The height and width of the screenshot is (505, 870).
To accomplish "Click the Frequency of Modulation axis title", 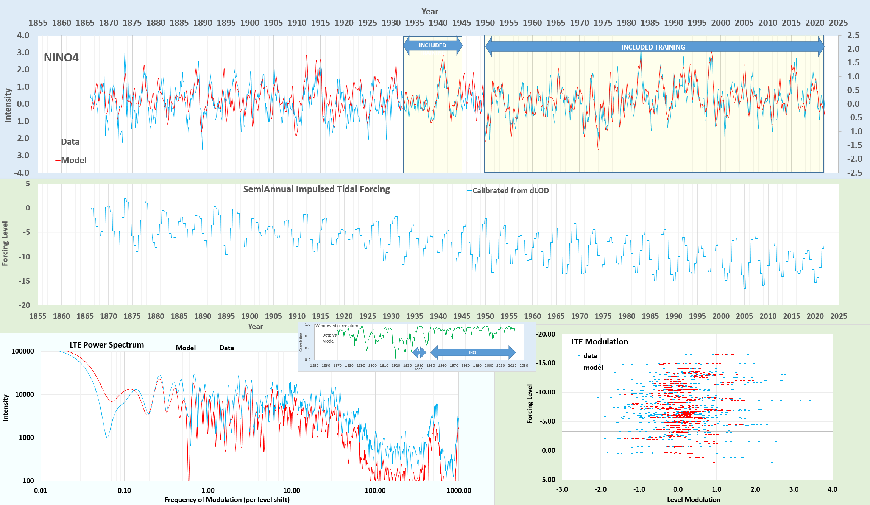I will click(227, 500).
